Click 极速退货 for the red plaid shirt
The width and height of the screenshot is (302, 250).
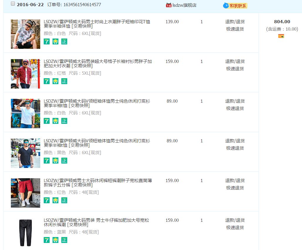235,69
